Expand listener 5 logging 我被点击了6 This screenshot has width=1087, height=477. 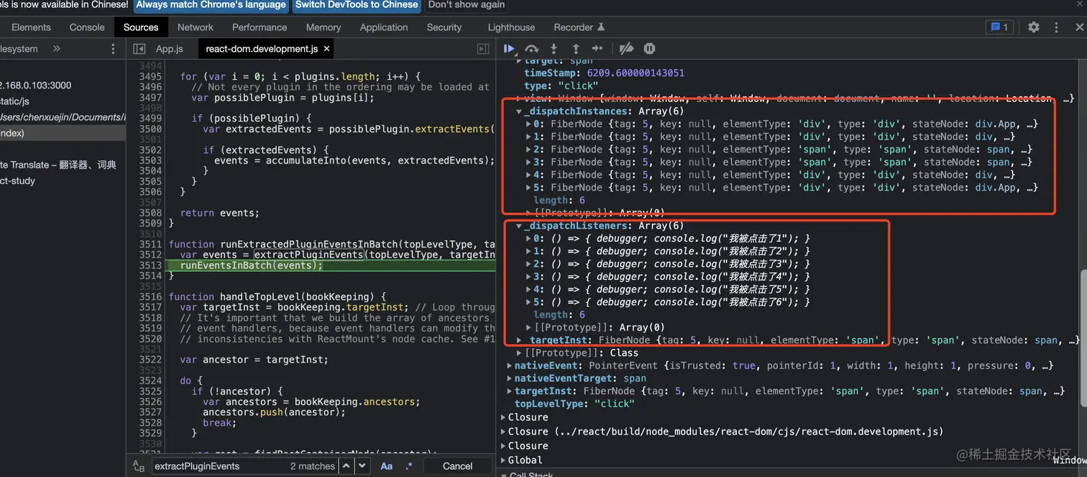coord(529,302)
